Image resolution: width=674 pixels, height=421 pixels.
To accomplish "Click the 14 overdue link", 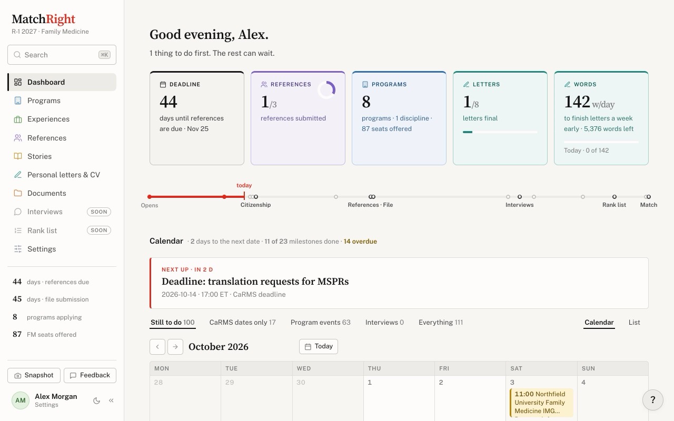I will pos(360,242).
